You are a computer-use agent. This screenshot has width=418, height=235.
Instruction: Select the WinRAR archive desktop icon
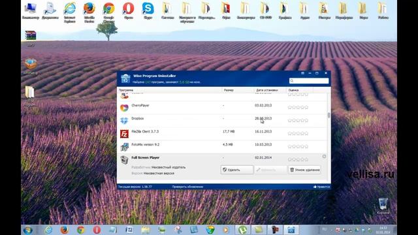(x=31, y=39)
